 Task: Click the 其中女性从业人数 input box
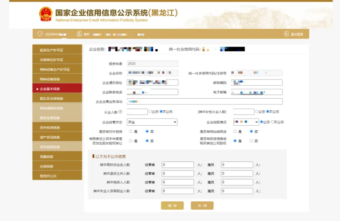pos(244,112)
